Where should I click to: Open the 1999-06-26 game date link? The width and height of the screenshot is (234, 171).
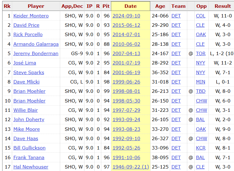(x=126, y=82)
